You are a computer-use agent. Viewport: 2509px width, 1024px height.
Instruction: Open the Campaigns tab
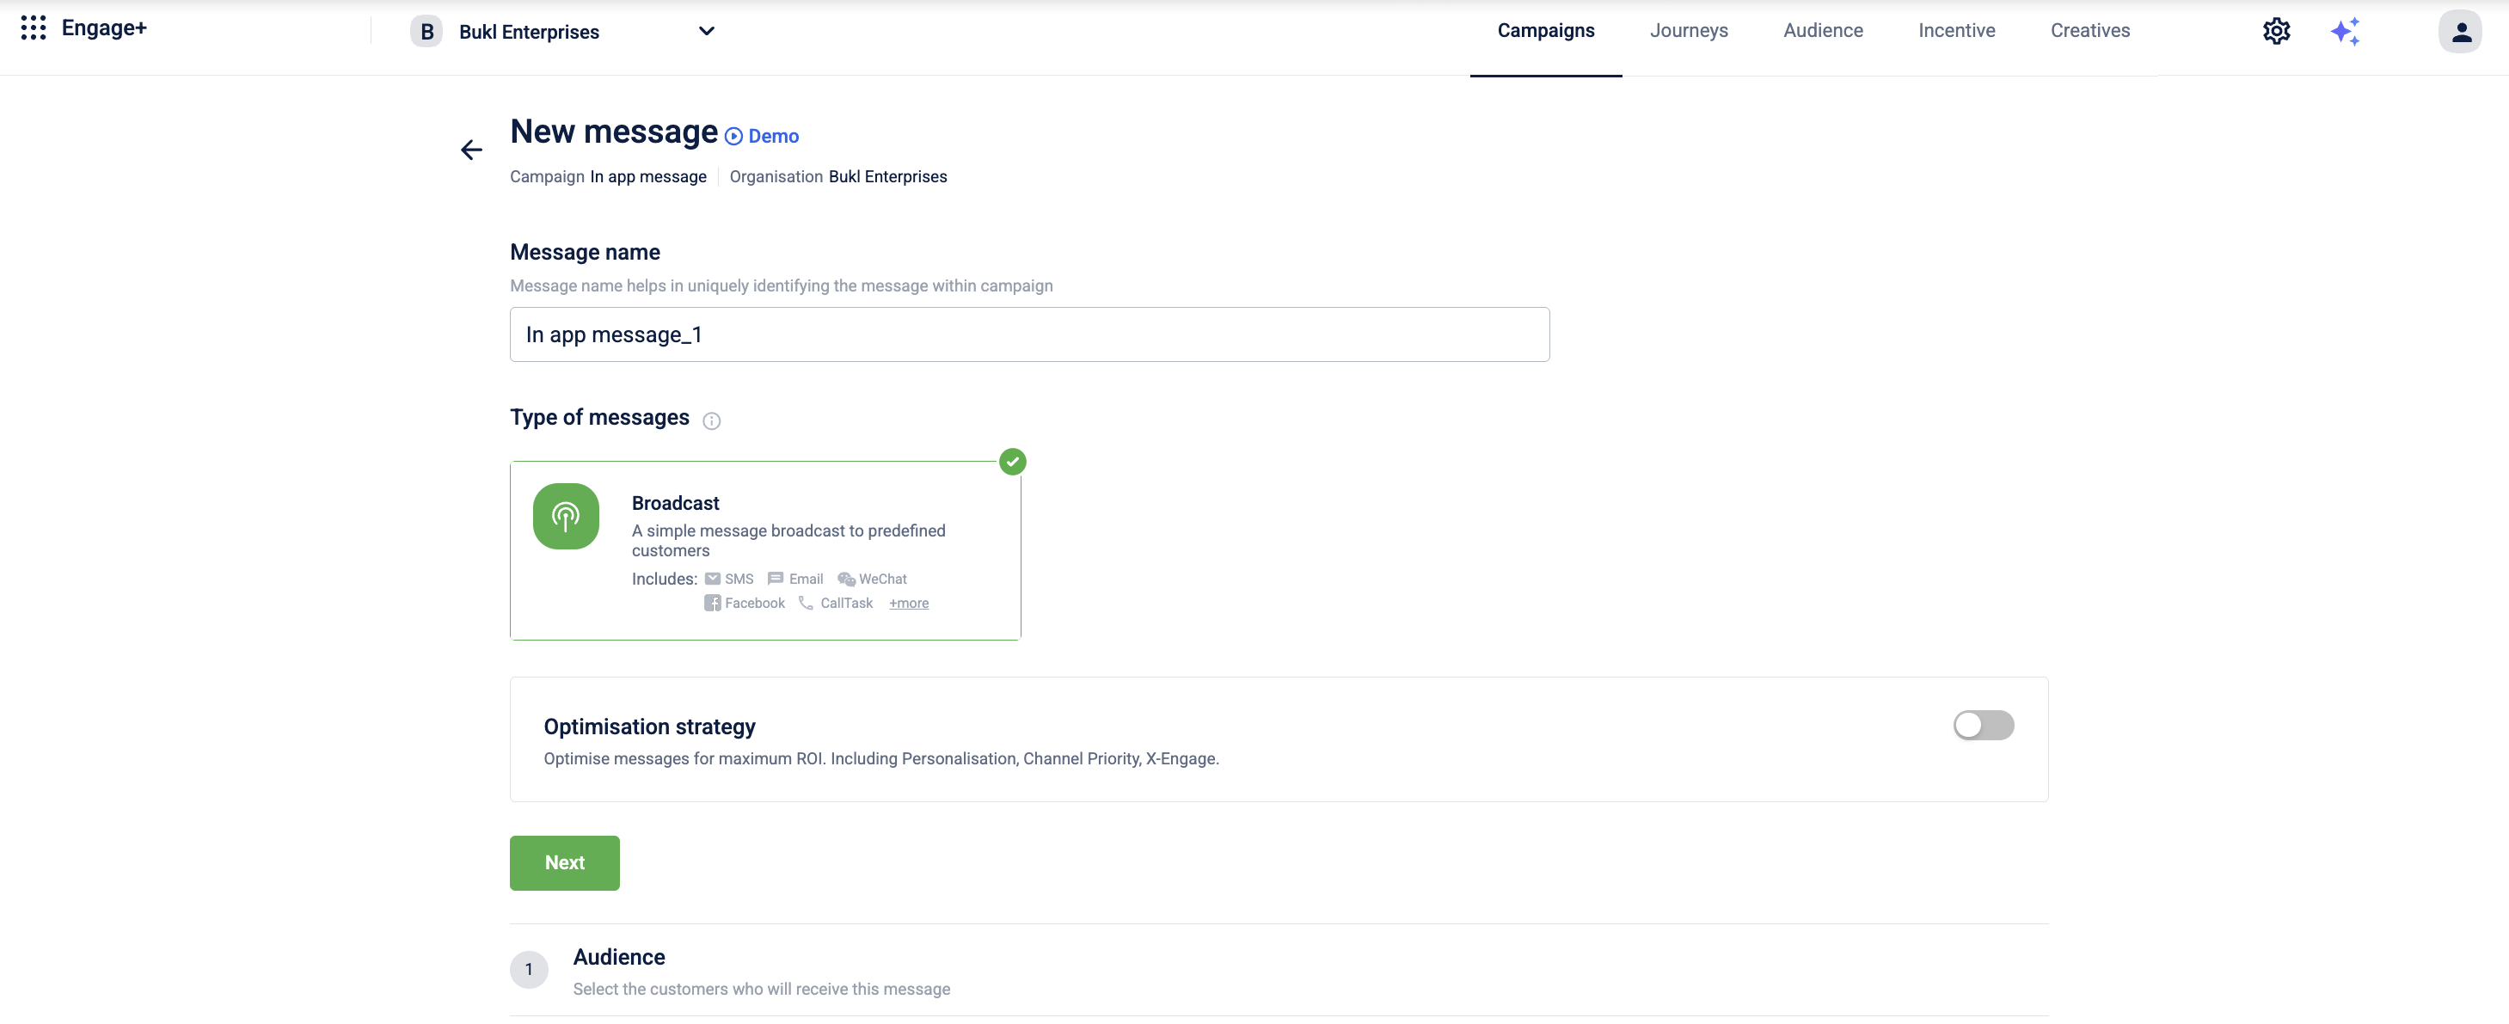point(1546,31)
